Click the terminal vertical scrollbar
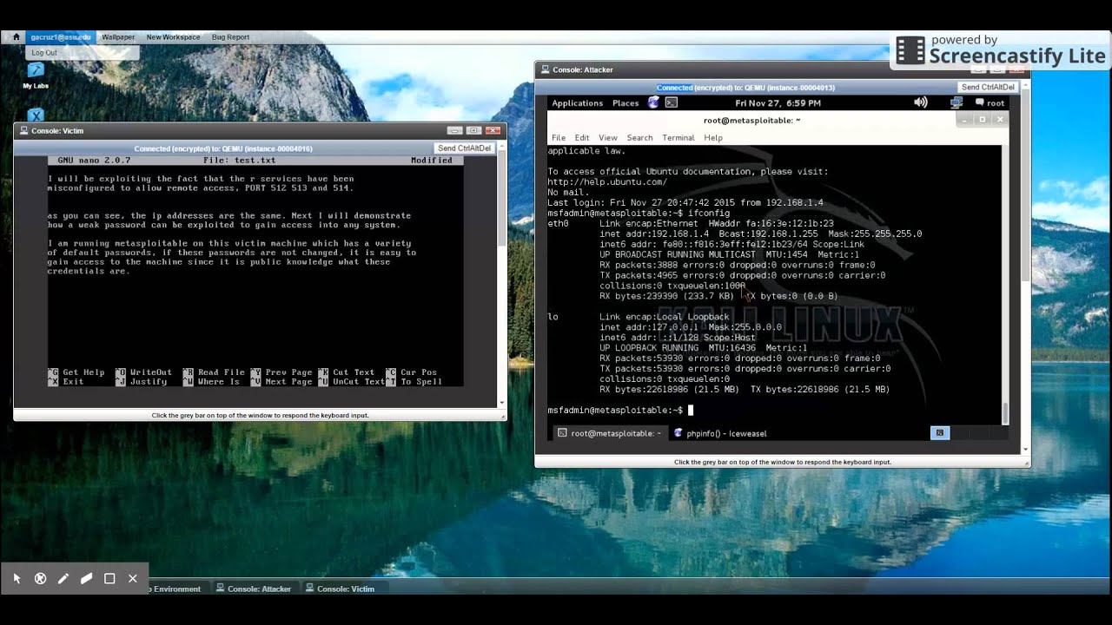 tap(1006, 286)
